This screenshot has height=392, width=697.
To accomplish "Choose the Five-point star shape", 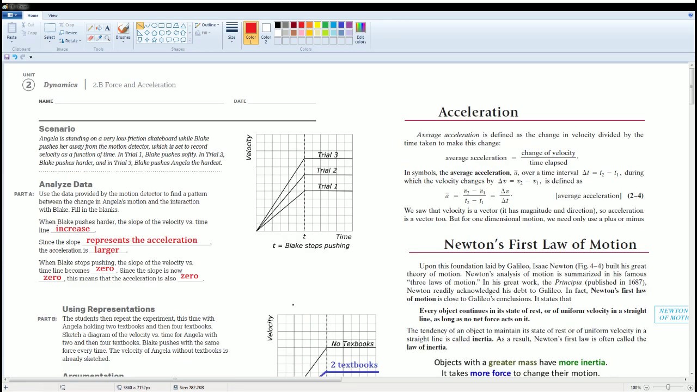I will [154, 40].
